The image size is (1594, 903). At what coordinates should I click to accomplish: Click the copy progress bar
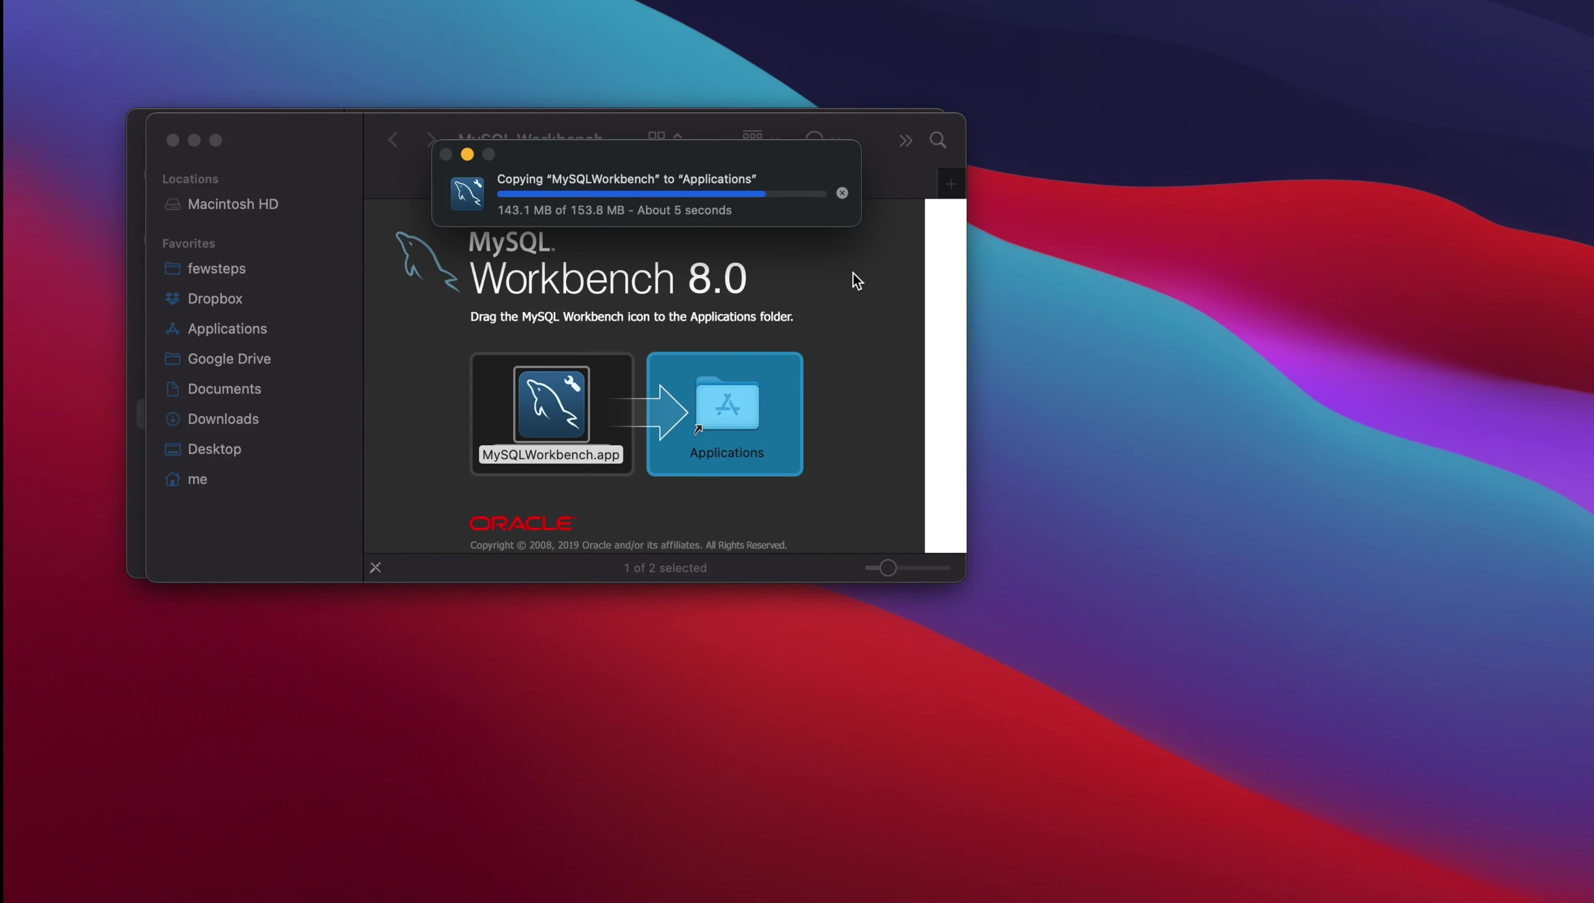661,194
